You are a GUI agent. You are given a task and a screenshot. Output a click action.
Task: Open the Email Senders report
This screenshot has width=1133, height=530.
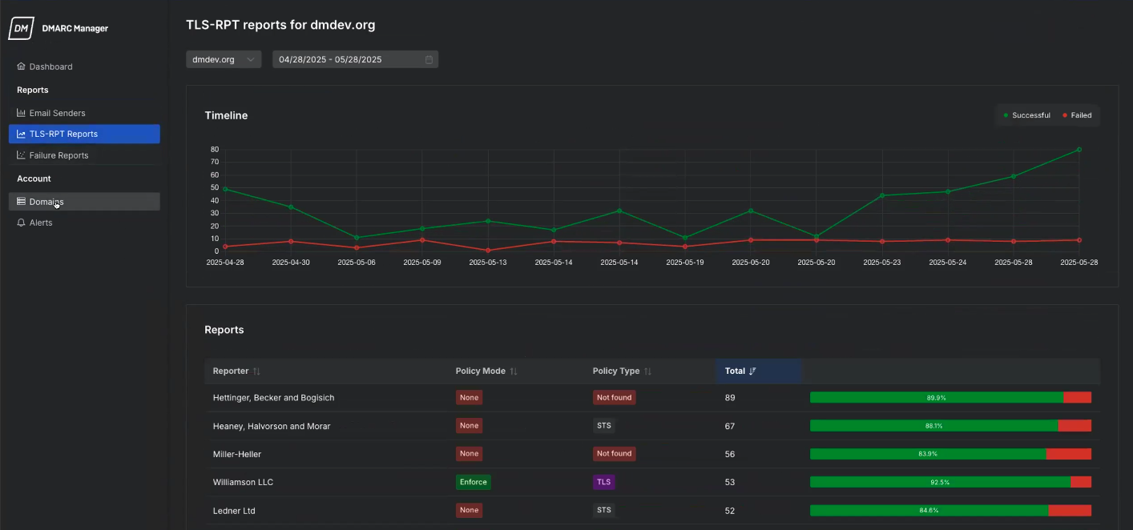[57, 113]
